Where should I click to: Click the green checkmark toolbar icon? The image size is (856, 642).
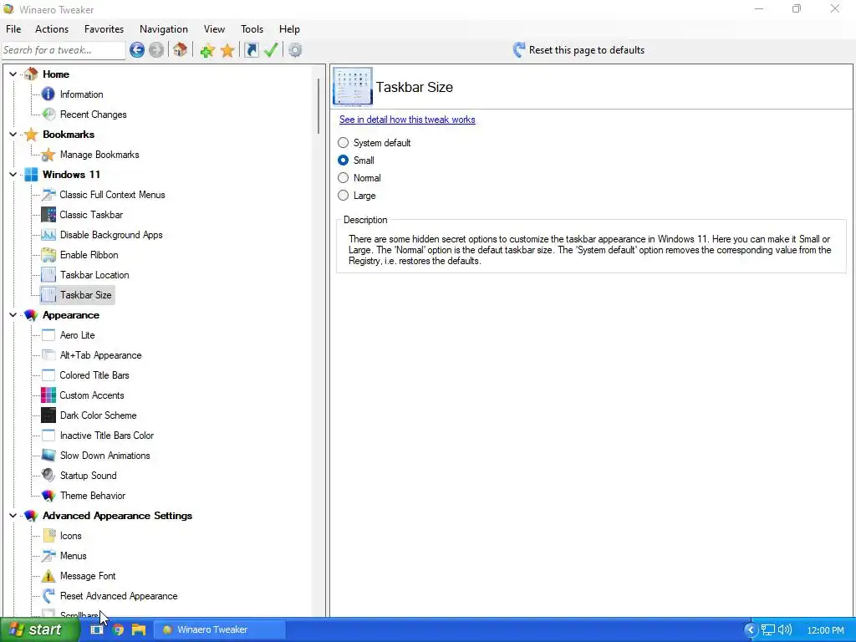click(x=271, y=50)
